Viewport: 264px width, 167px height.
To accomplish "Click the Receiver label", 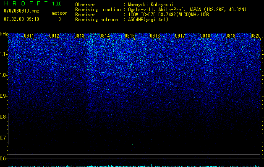I will 85,15.
